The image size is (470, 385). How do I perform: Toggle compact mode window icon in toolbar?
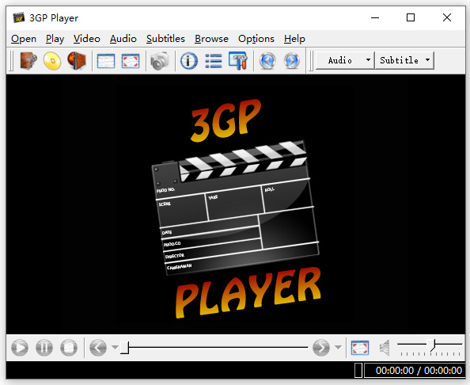(106, 61)
